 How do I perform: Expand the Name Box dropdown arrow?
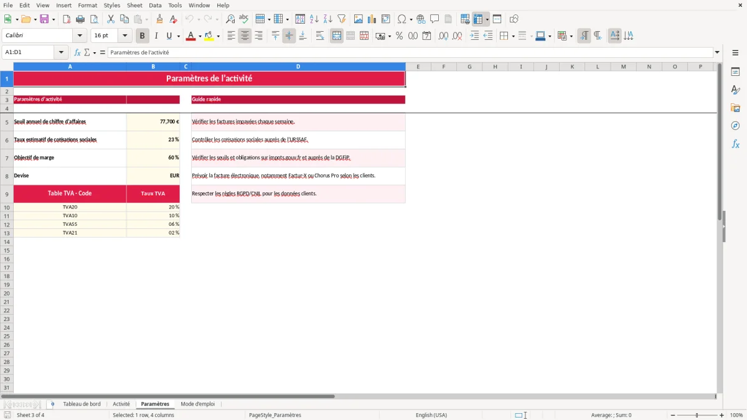tap(60, 53)
